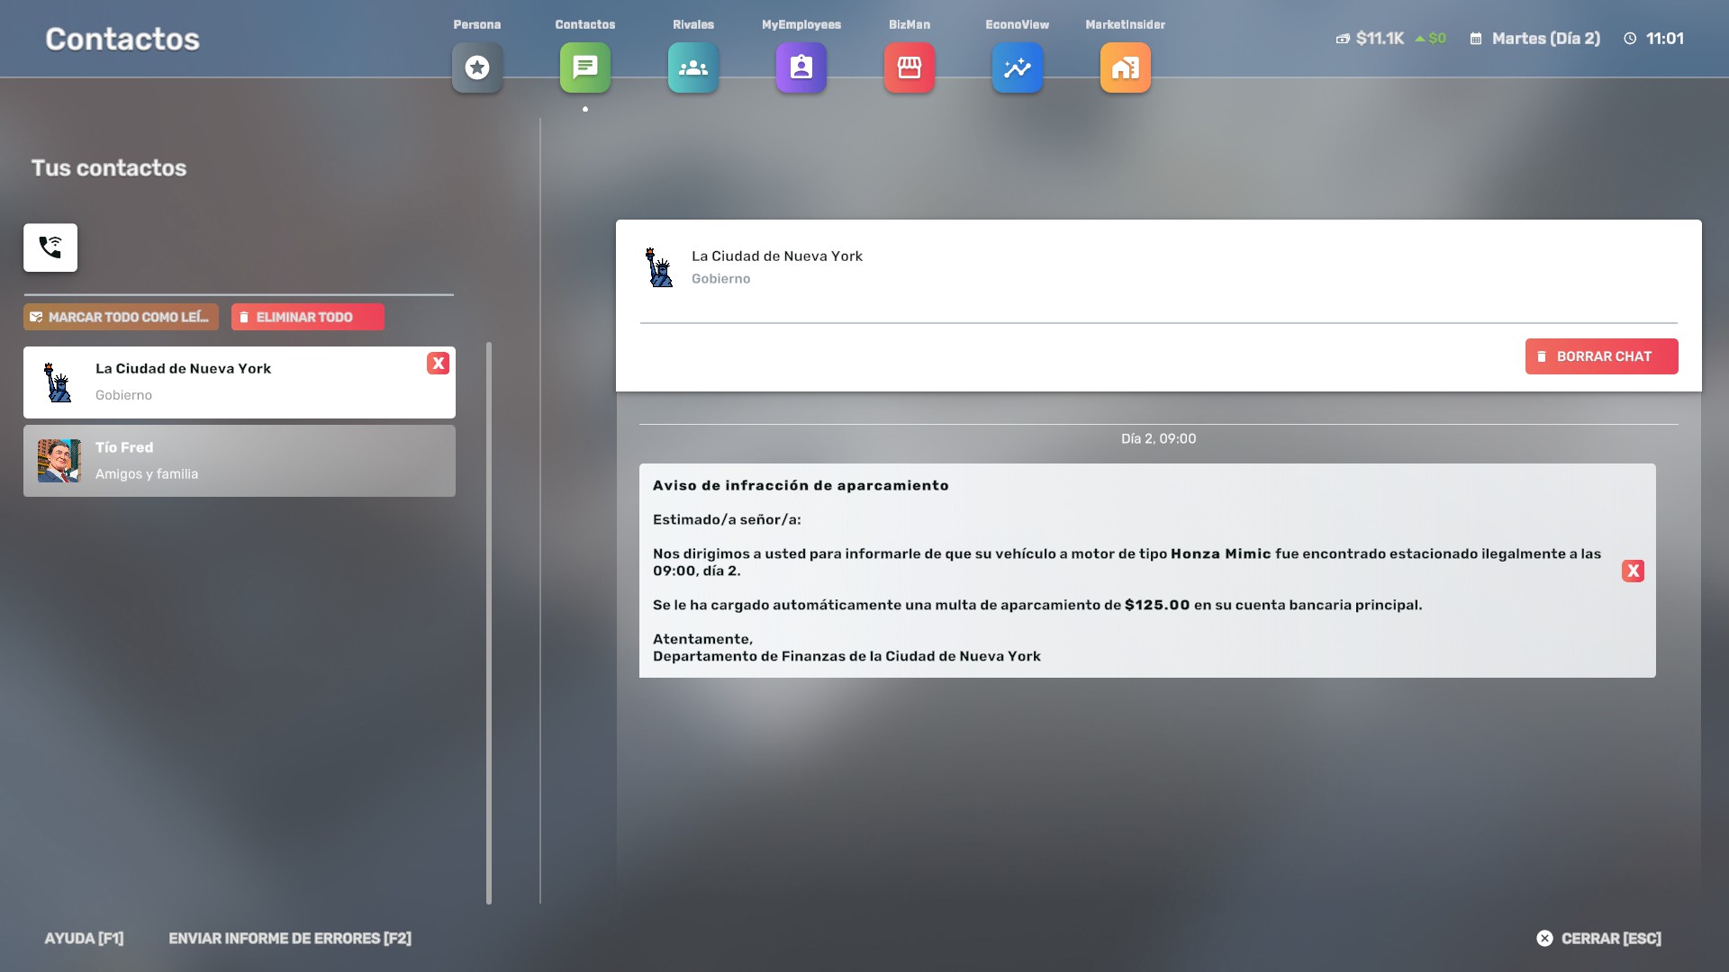Screen dimensions: 1729x972
Task: Click the Borrar Chat button
Action: 1601,356
